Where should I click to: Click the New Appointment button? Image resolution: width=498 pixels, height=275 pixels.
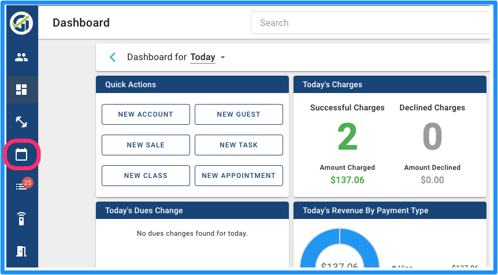tap(239, 175)
